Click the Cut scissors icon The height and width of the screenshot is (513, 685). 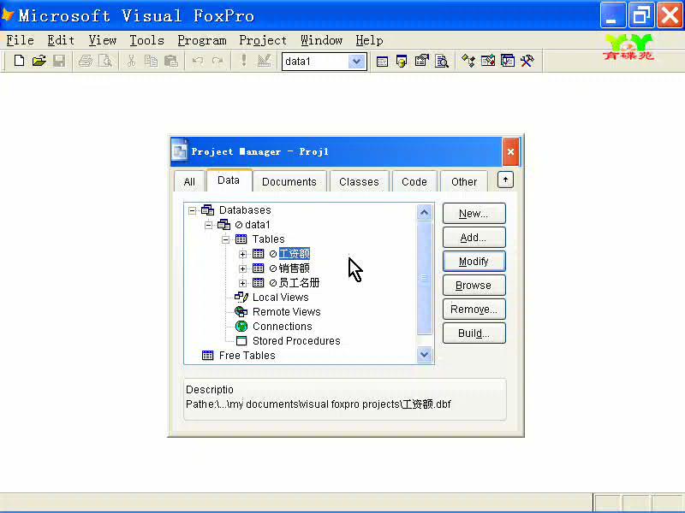pos(131,61)
